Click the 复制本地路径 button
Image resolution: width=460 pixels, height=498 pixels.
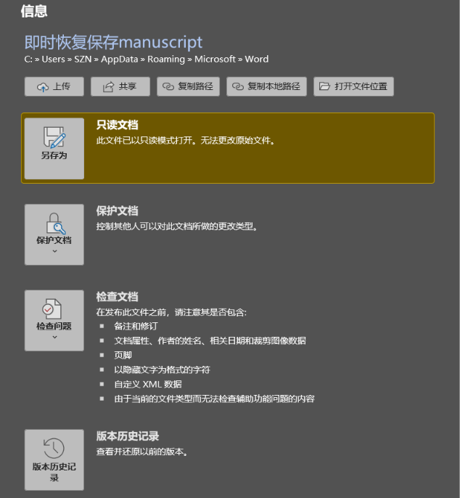click(x=267, y=86)
